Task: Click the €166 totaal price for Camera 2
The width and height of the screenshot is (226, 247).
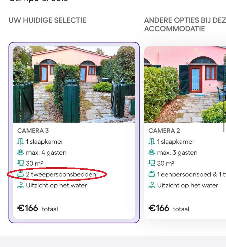Action: (168, 208)
